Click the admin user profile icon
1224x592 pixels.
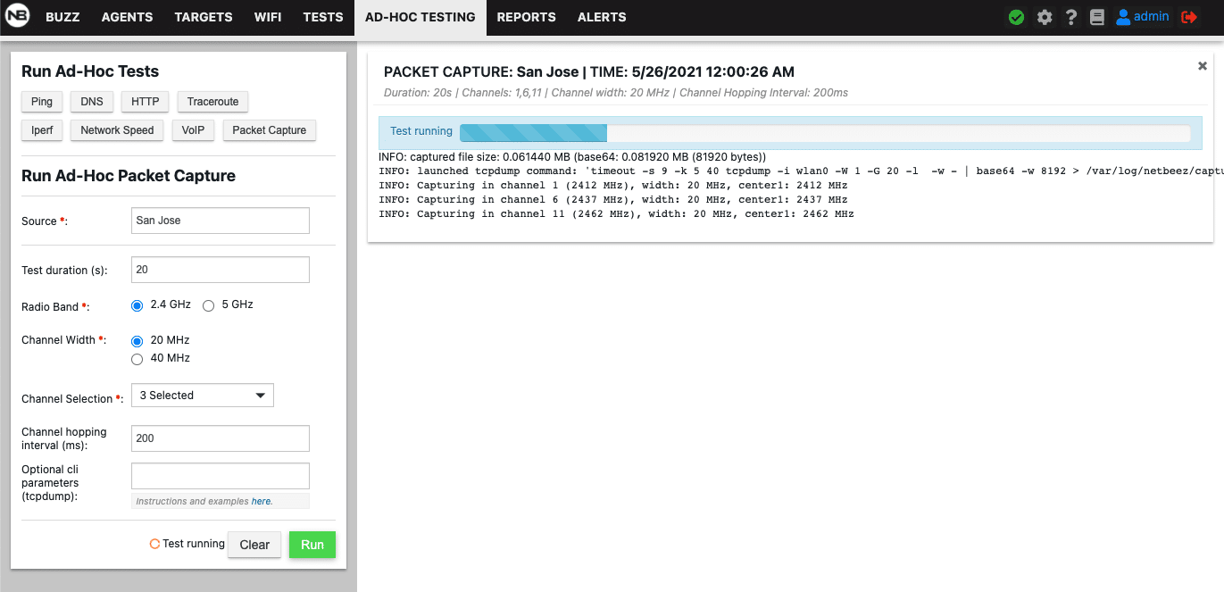[x=1123, y=16]
